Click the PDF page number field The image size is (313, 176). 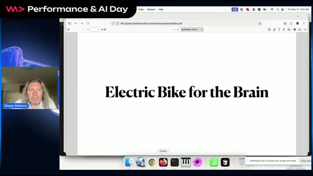[x=95, y=29]
